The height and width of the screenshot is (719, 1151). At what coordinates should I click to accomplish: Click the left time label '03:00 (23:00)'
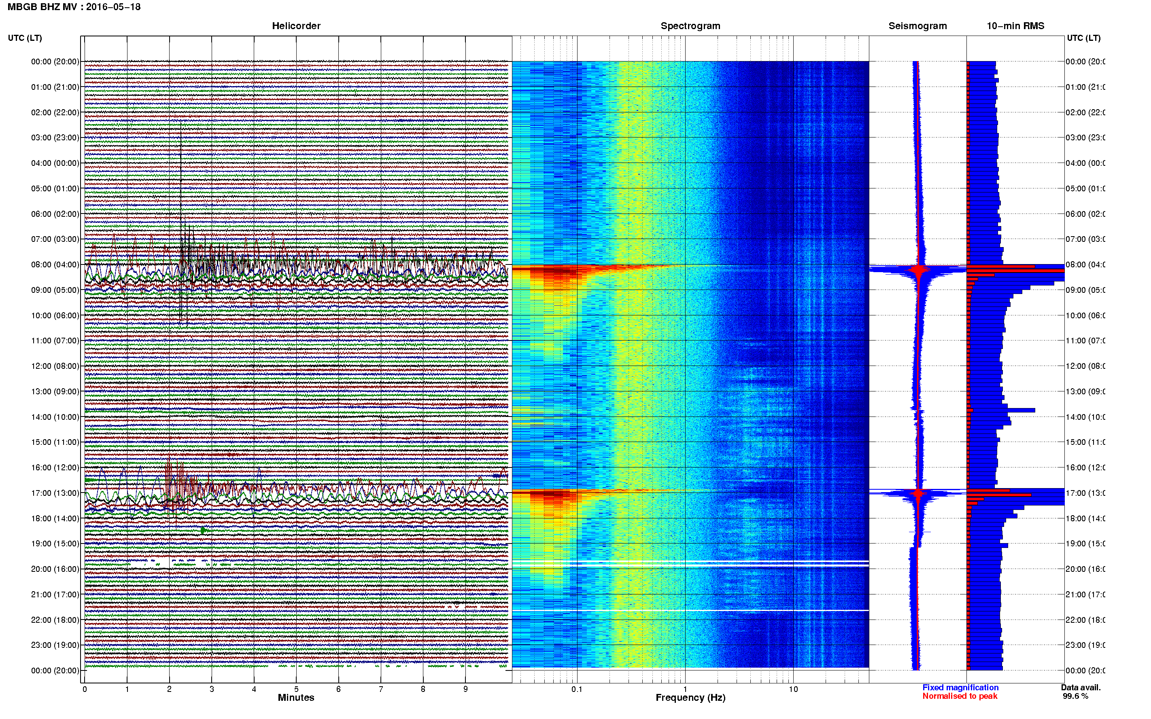[55, 137]
